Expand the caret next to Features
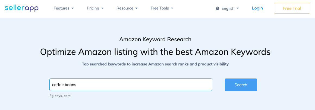The image size is (315, 110). (x=73, y=8)
